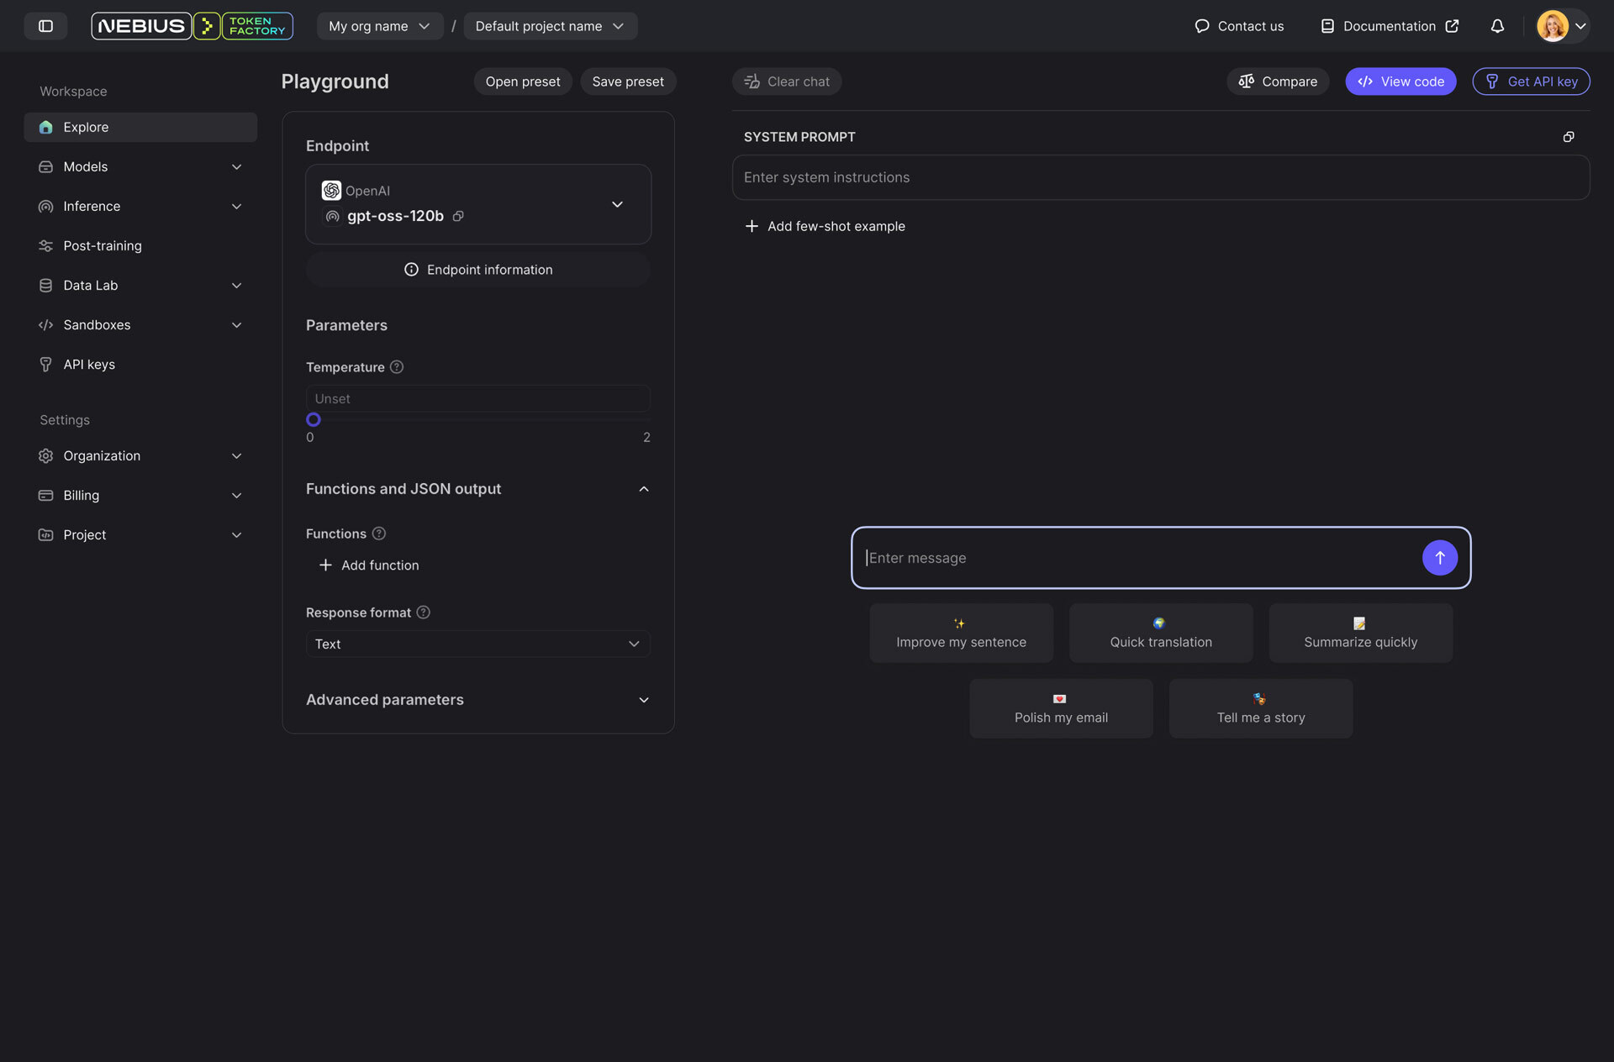Expand Organization settings

140,455
